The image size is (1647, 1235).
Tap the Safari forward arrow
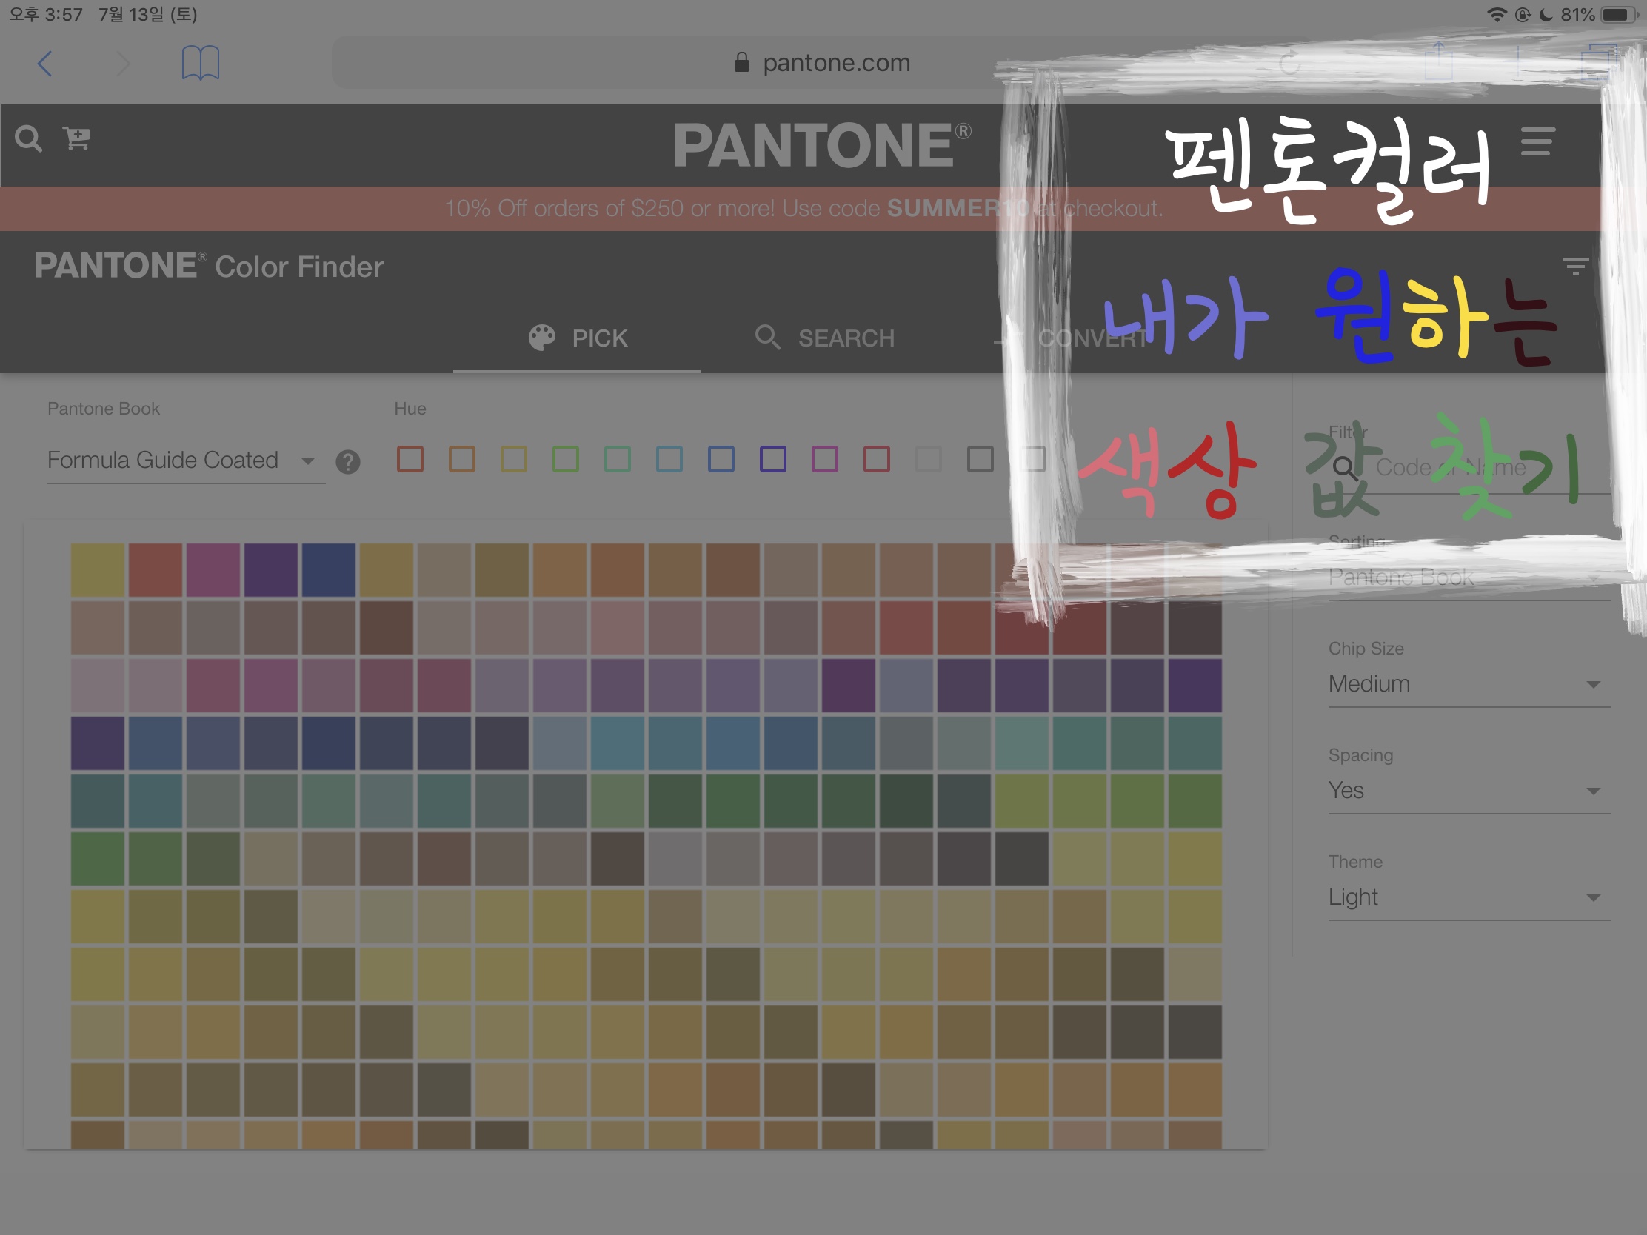[123, 63]
